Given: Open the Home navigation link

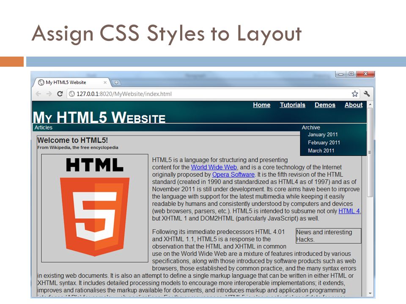Looking at the screenshot, I should click(x=261, y=105).
